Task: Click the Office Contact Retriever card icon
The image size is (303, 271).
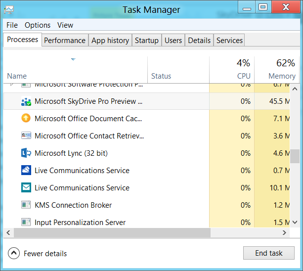Action: tap(26, 135)
